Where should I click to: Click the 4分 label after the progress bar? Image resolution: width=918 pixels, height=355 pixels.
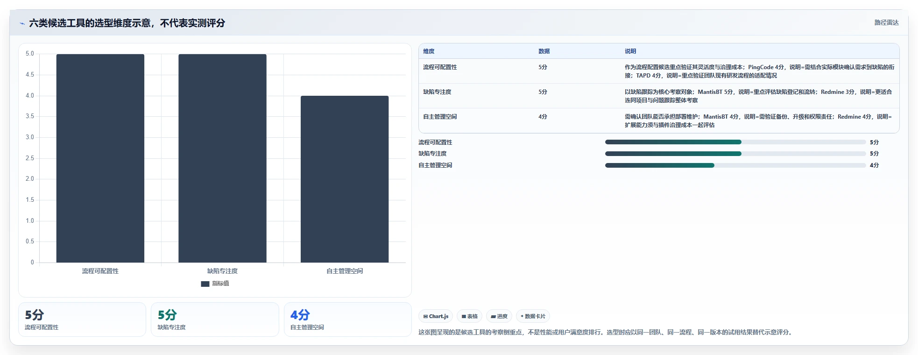point(874,165)
